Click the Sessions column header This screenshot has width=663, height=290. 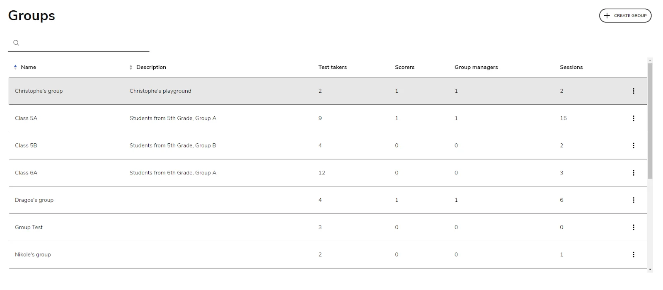(571, 67)
